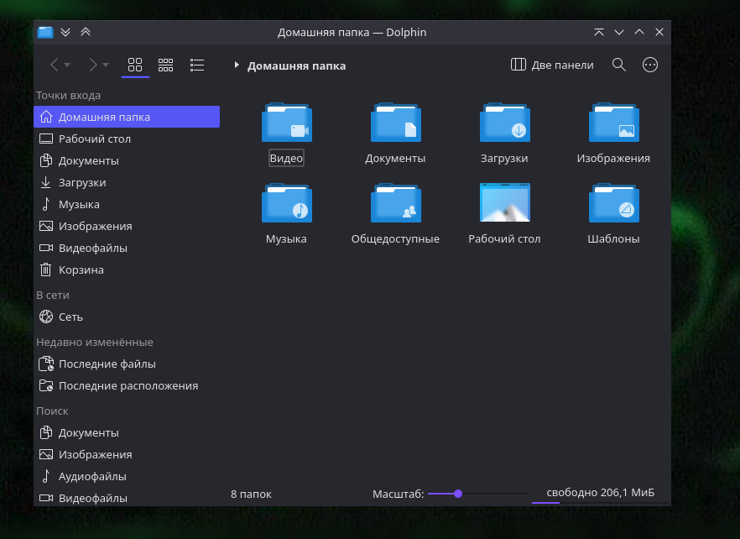Toggle Две панели split view
The width and height of the screenshot is (740, 539).
[552, 65]
